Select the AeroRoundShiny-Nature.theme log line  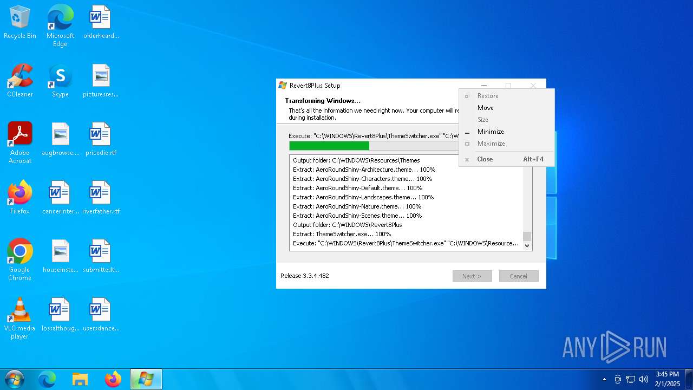click(357, 206)
